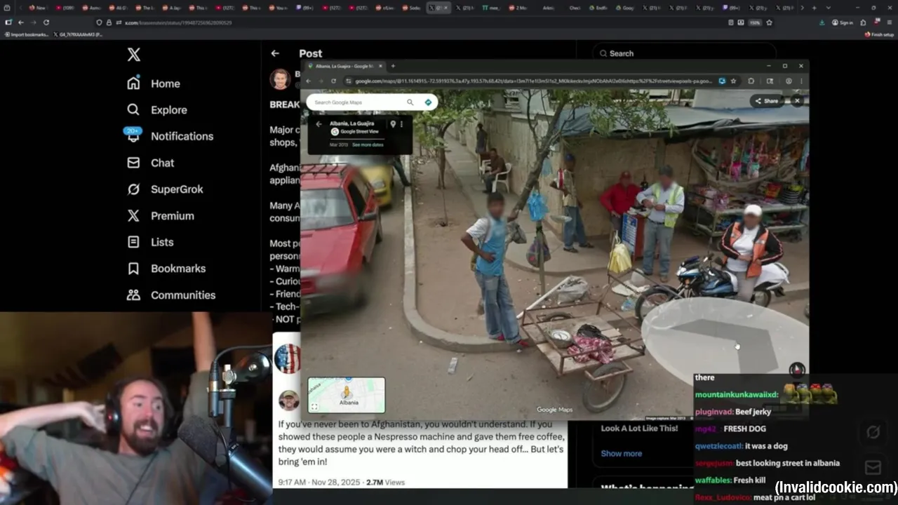Close Street View with the X button
This screenshot has width=898, height=505.
797,101
